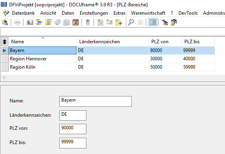The height and width of the screenshot is (154, 225).
Task: Click the mobile phone icon
Action: (88, 22)
